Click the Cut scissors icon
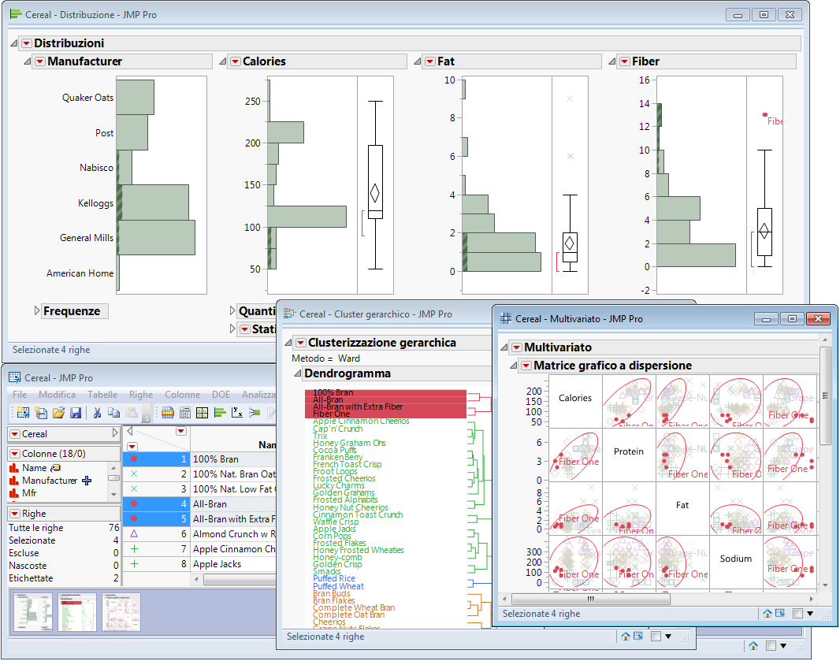Image resolution: width=840 pixels, height=661 pixels. point(97,412)
